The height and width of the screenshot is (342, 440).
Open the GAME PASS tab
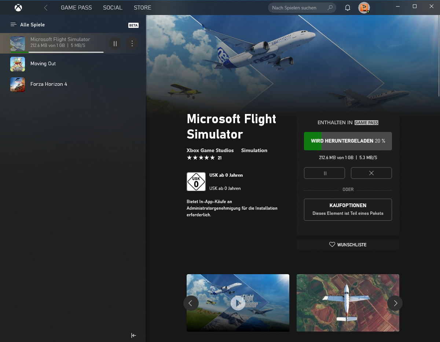(x=76, y=8)
